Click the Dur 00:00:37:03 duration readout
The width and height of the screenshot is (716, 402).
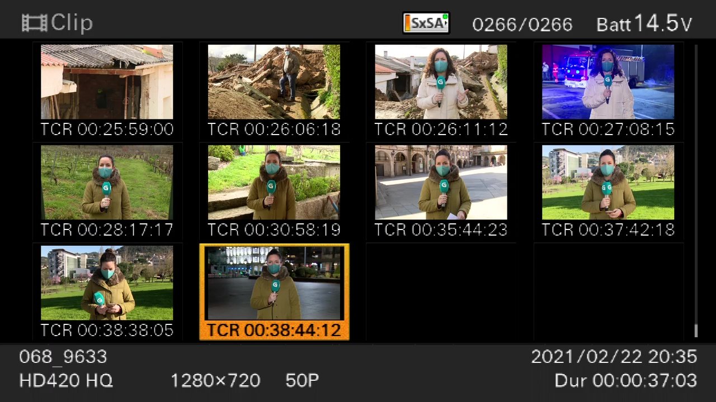pyautogui.click(x=626, y=381)
